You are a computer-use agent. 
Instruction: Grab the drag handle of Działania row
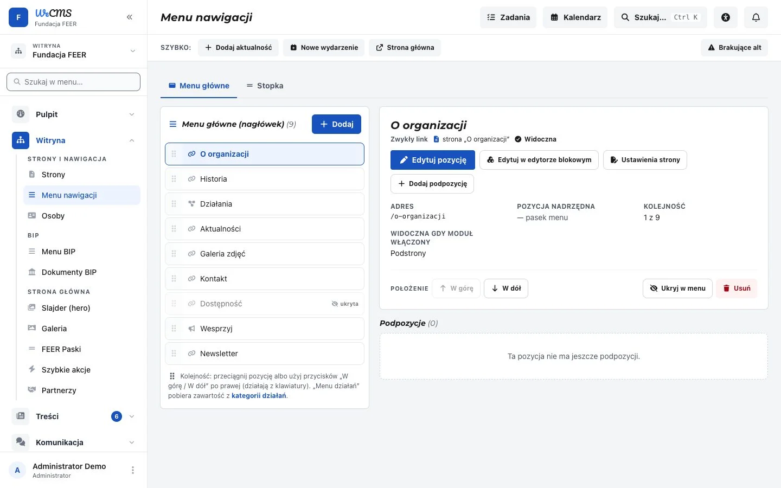(x=174, y=204)
